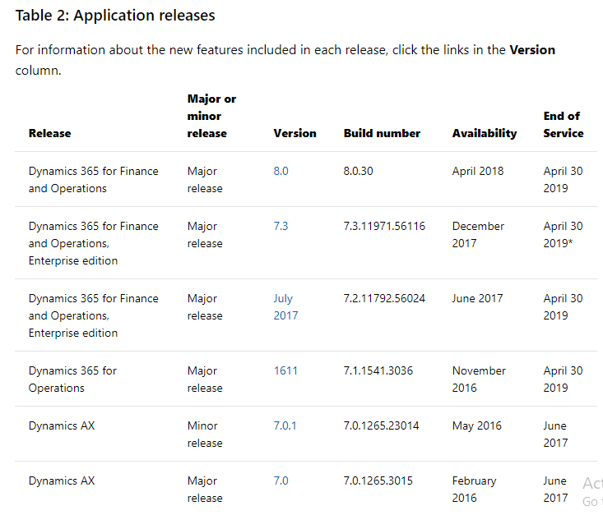Click the Table 2: Application releases heading

[x=115, y=16]
